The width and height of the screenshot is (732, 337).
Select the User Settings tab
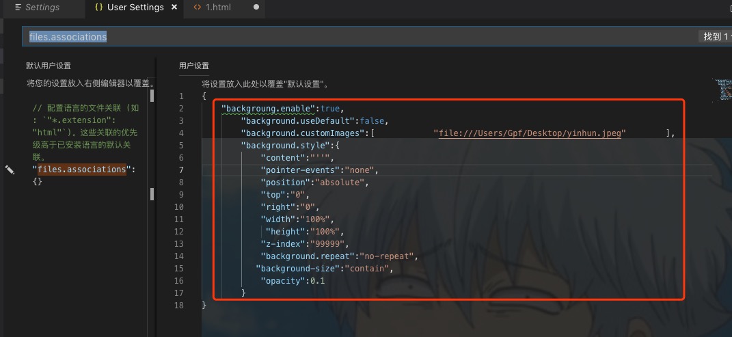(135, 8)
